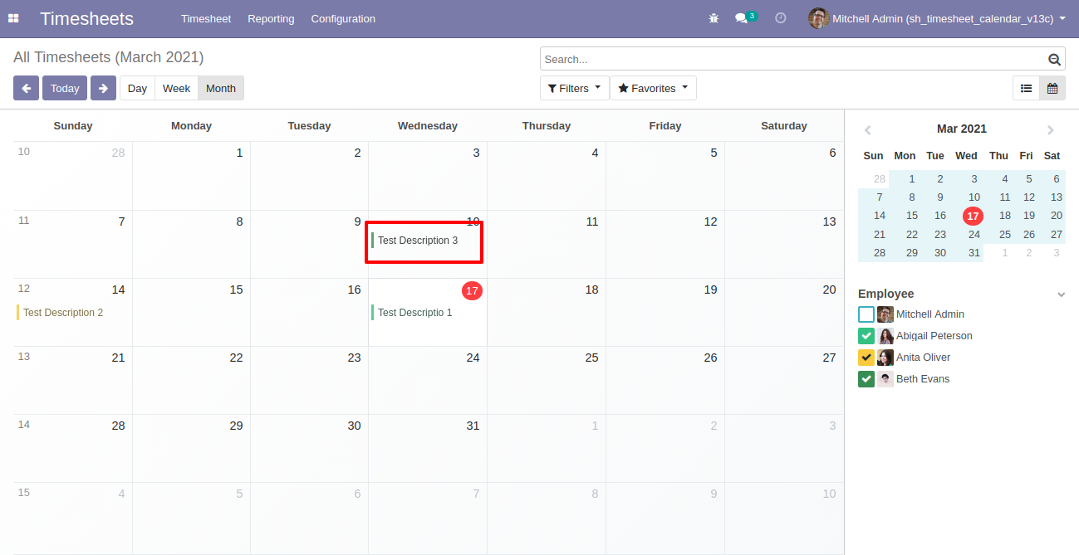This screenshot has height=555, width=1079.
Task: Go to previous month with left arrow button
Action: pos(26,88)
